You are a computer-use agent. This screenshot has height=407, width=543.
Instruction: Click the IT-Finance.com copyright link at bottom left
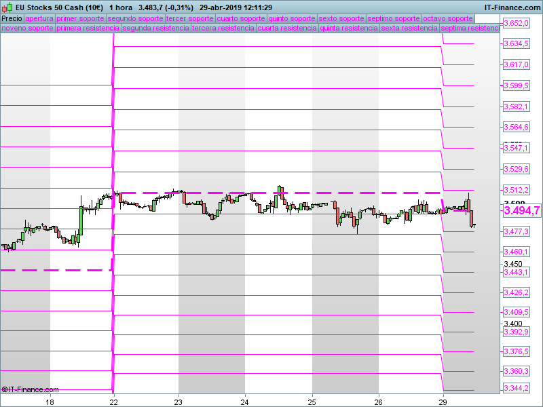click(x=30, y=389)
